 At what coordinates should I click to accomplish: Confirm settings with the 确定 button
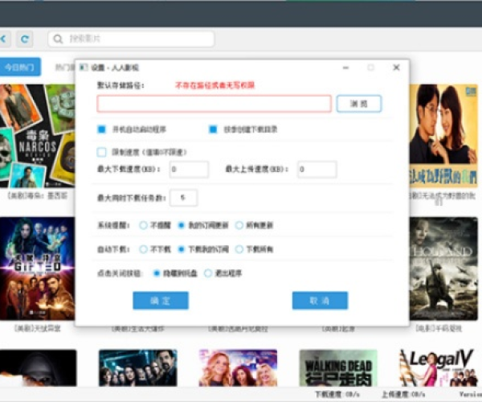(x=161, y=301)
